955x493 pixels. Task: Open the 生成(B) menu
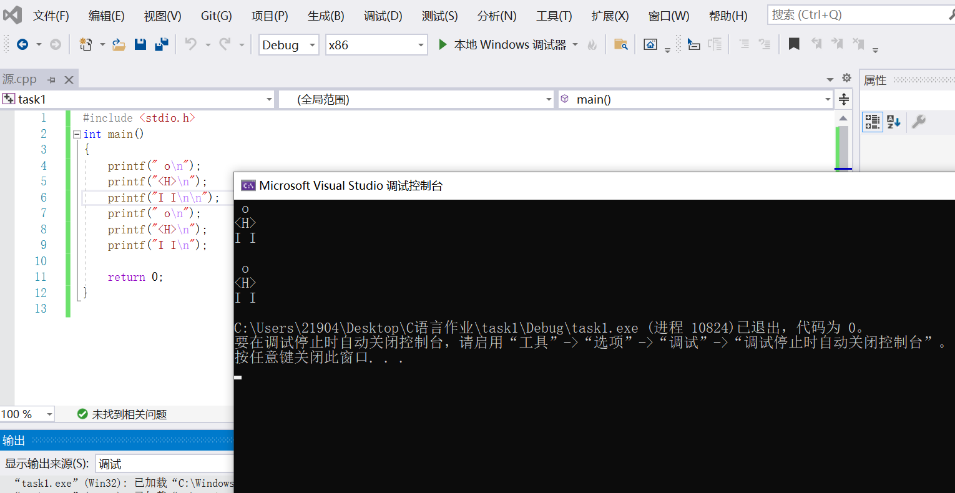pos(326,16)
